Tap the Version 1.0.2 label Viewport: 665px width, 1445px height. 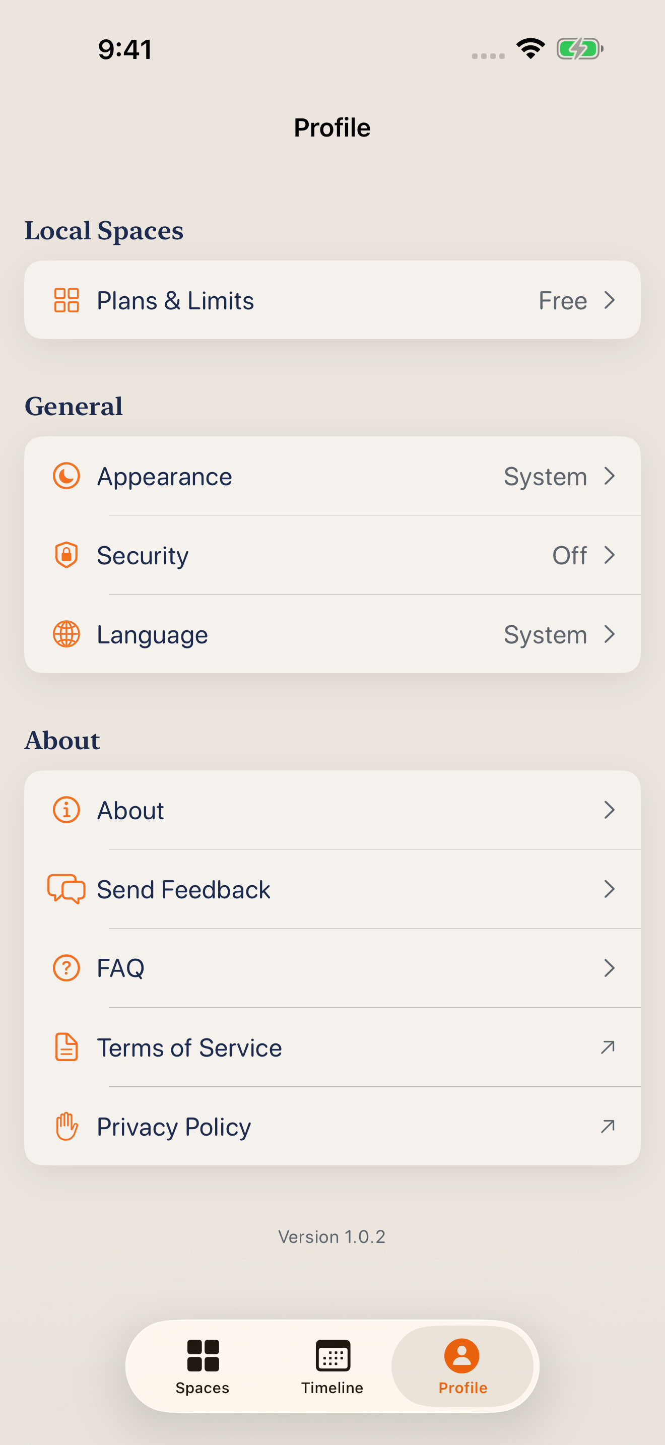coord(332,1236)
